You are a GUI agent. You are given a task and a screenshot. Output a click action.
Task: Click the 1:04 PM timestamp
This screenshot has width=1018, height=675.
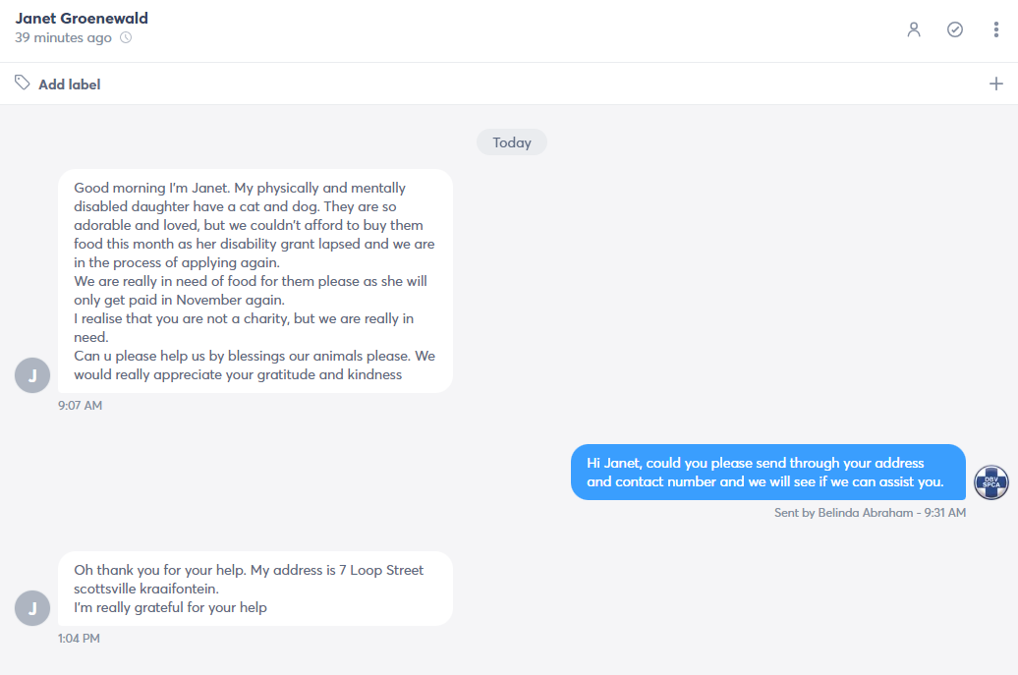click(x=79, y=639)
